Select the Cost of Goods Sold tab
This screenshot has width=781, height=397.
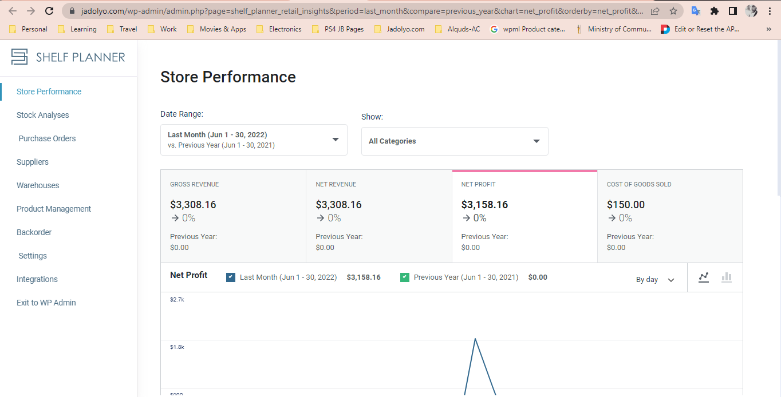(670, 216)
